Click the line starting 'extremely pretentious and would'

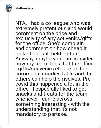tap(54, 28)
